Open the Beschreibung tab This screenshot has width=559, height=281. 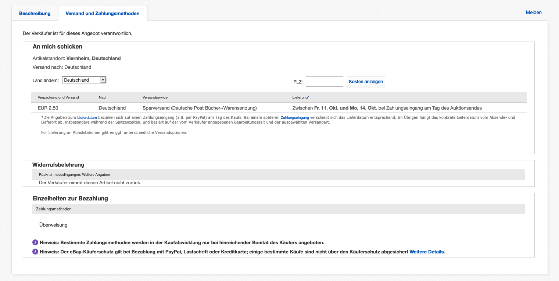(x=35, y=14)
